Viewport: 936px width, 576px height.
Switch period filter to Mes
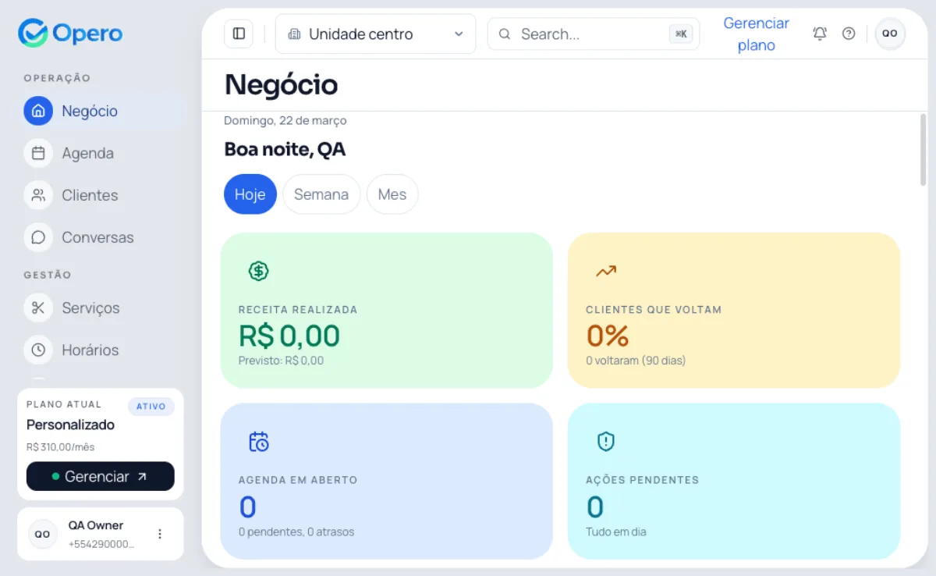(392, 194)
